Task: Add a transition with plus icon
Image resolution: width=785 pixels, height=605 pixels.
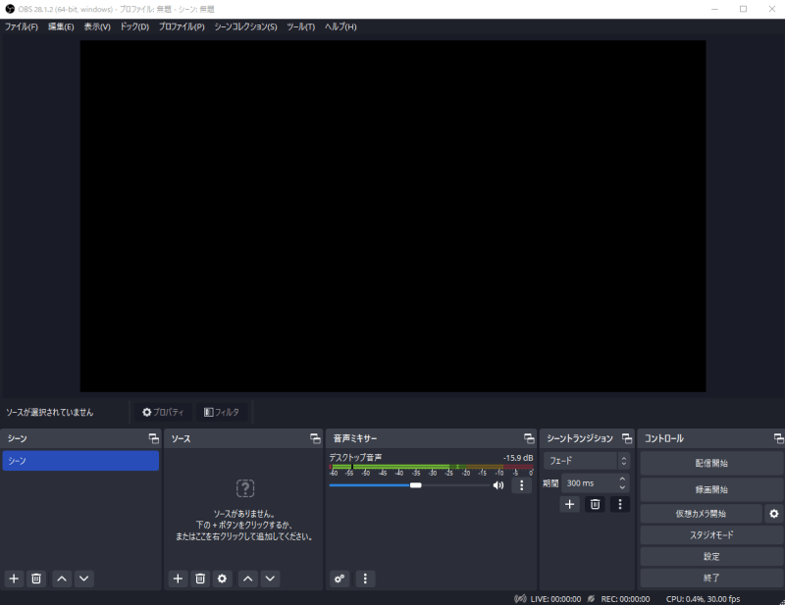Action: pyautogui.click(x=569, y=504)
